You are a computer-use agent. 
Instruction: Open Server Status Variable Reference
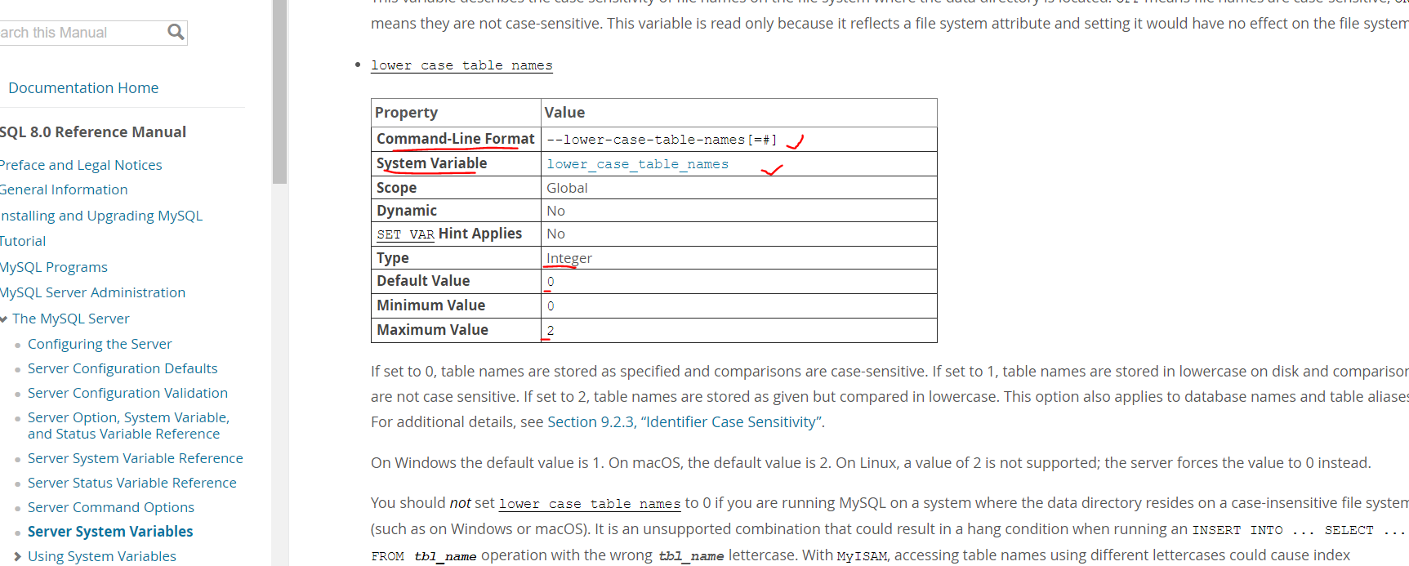(132, 483)
